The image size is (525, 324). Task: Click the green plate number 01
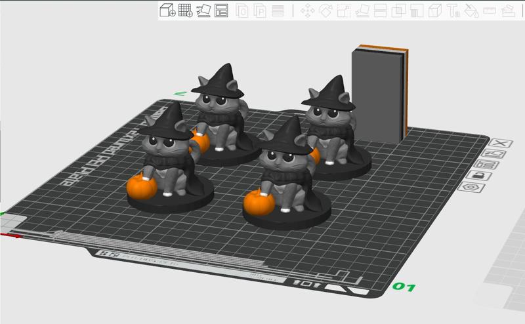pos(404,287)
